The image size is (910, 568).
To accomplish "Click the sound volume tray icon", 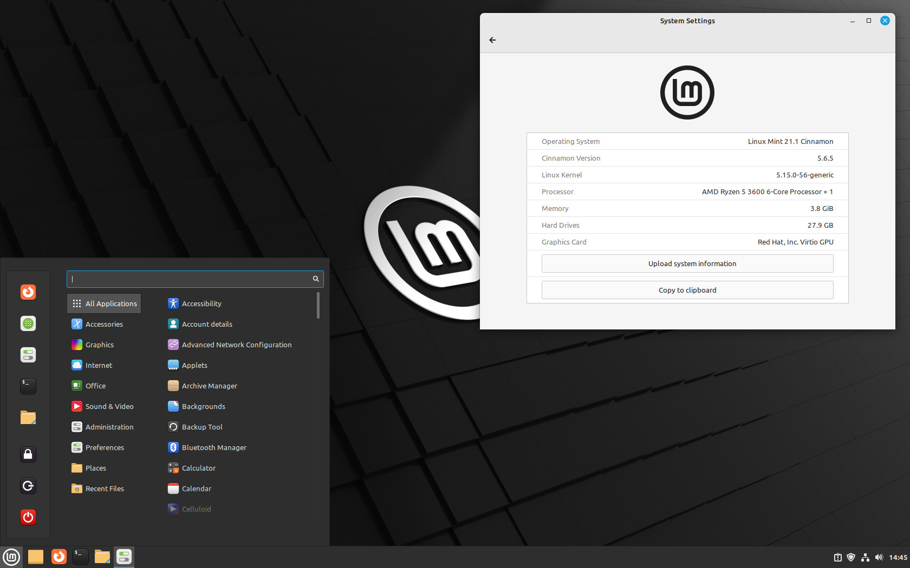I will pyautogui.click(x=879, y=557).
